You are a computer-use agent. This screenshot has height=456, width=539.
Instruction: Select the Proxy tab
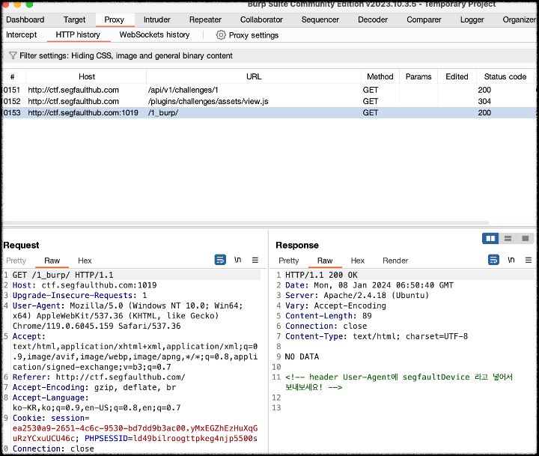(114, 19)
